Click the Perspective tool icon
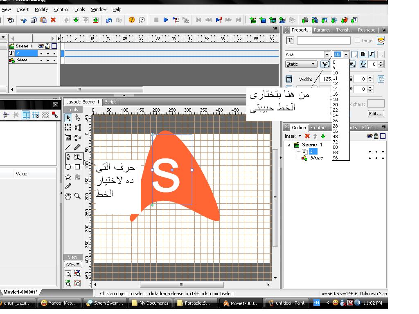419x314 pixels. tap(77, 128)
